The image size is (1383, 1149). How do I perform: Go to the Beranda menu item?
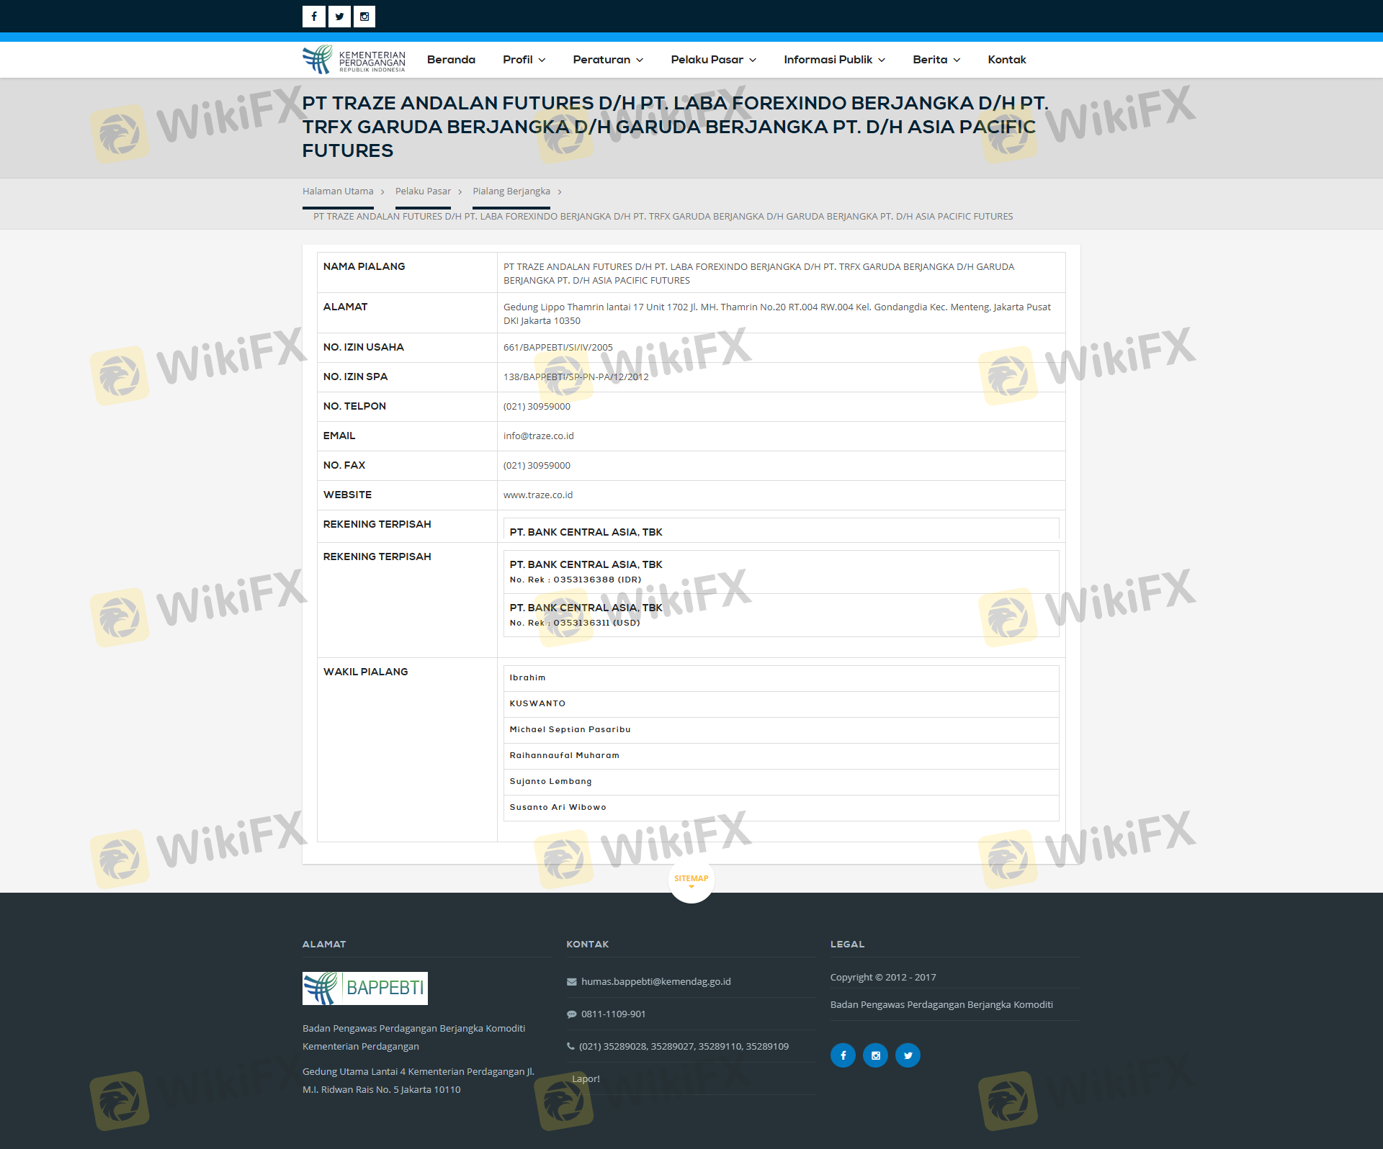pos(451,60)
